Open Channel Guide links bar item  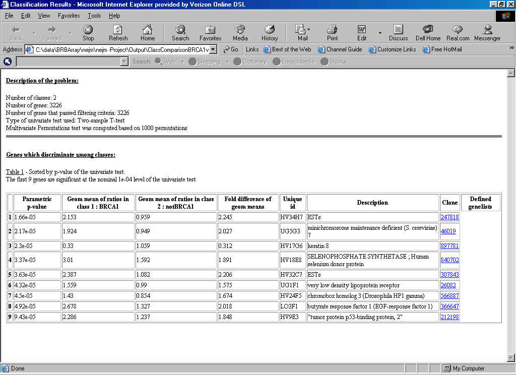click(x=340, y=49)
